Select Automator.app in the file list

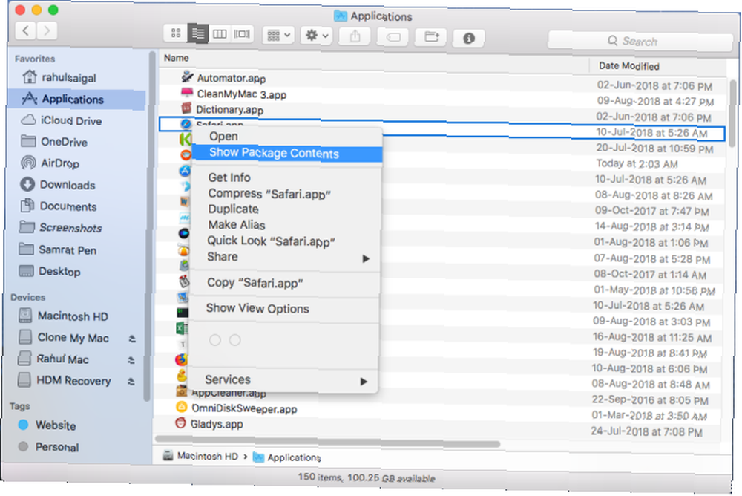coord(232,78)
